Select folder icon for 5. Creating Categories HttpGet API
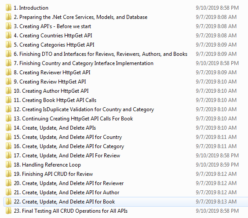The height and width of the screenshot is (218, 248). pyautogui.click(x=8, y=44)
